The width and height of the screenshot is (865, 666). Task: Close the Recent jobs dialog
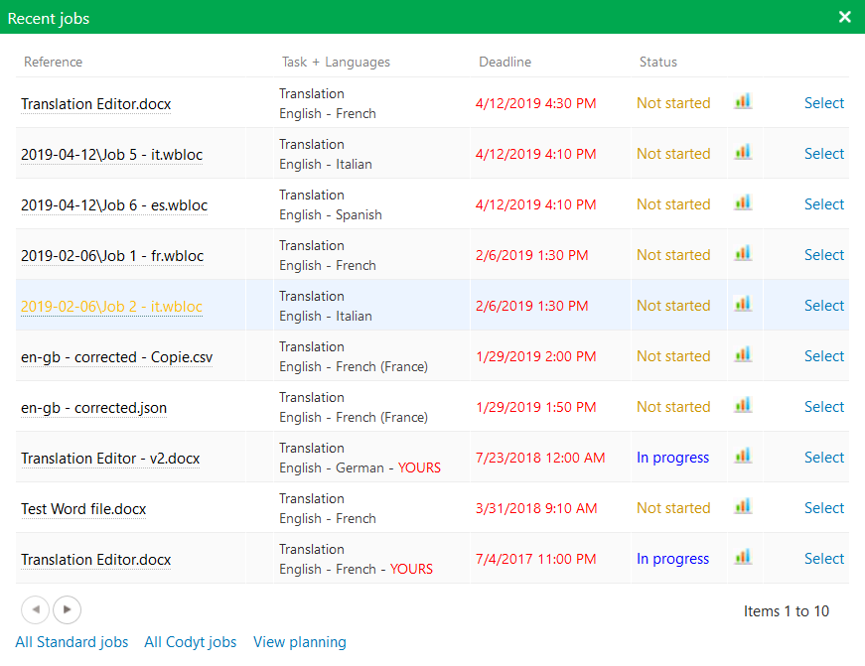[845, 17]
